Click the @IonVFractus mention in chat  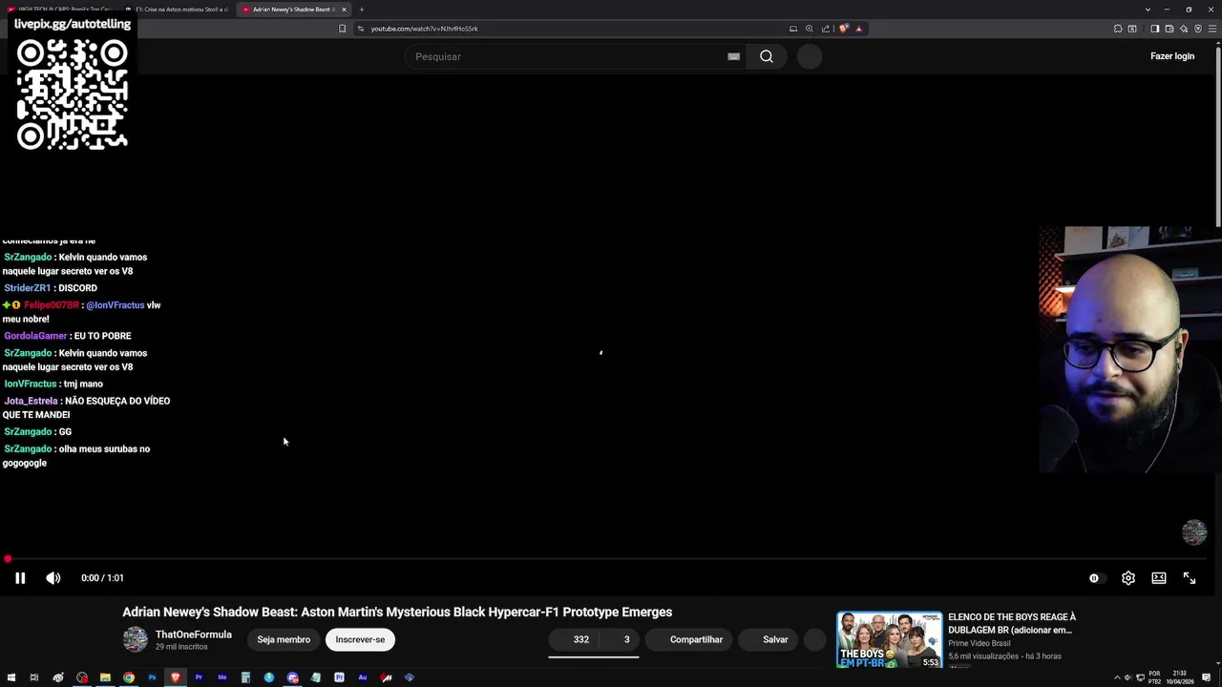pos(115,305)
